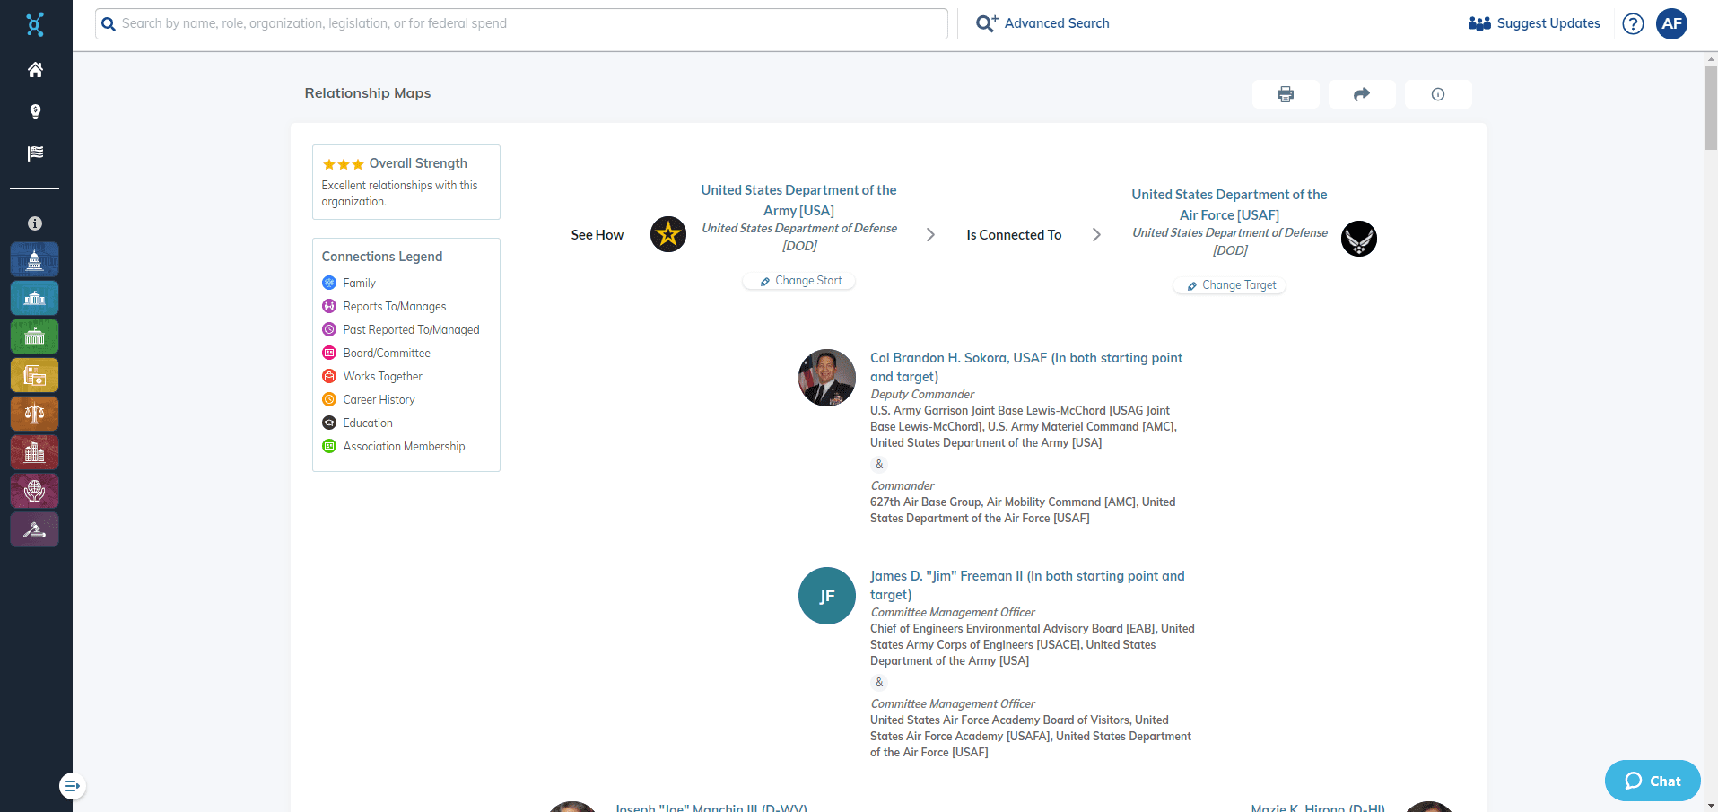Click chevron after Army organization
1718x812 pixels.
930,235
